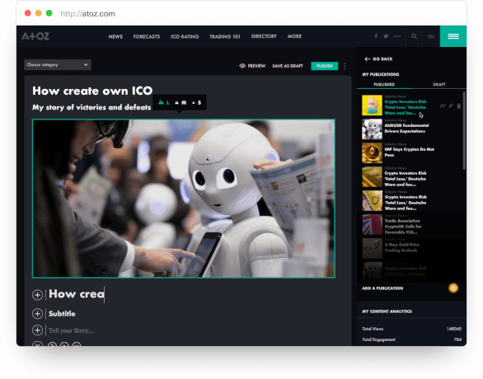Open NEWS in the top navigation
Viewport: 483px width, 379px height.
pyautogui.click(x=115, y=36)
